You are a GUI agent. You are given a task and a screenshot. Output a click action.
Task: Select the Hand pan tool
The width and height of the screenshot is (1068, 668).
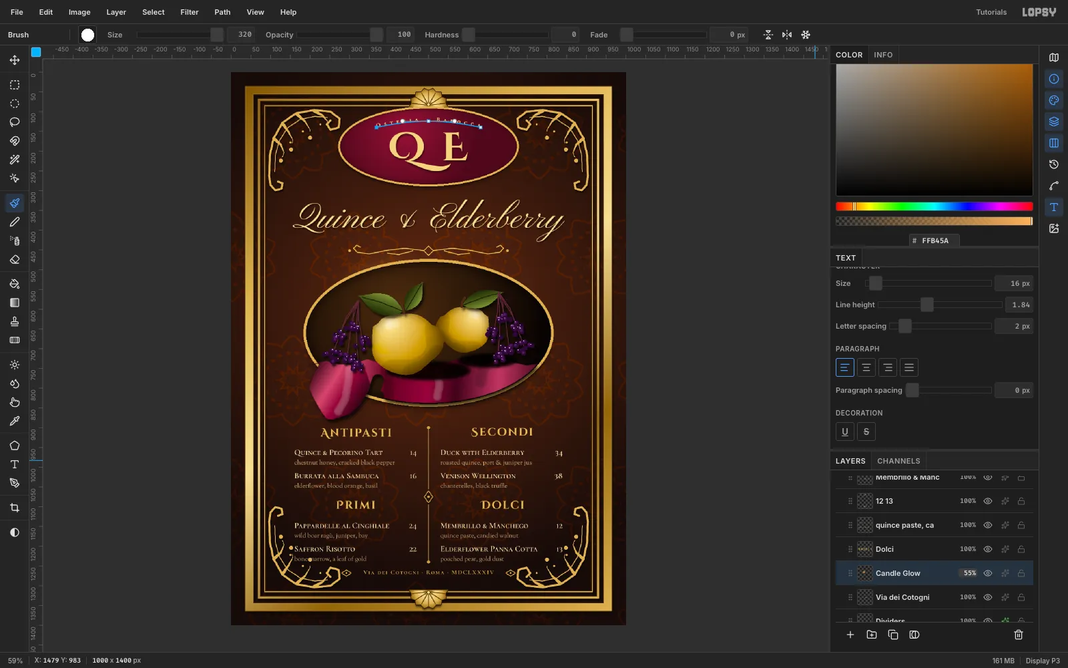15,402
